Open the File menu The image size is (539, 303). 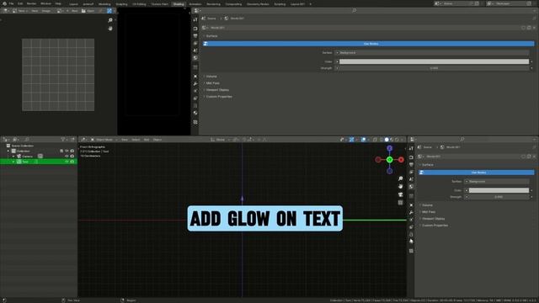pos(11,3)
